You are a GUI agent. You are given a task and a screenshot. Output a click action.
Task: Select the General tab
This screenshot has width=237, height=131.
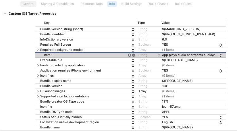28,4
